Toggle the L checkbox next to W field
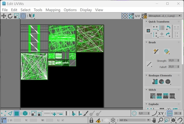 click(x=63, y=120)
